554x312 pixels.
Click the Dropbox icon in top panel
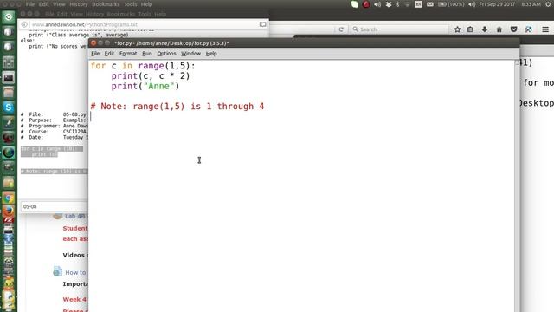[389, 4]
